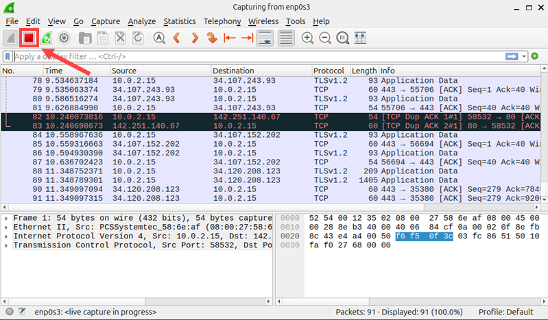548x320 pixels.
Task: Expand the Frame 1 details
Action: tap(6, 218)
